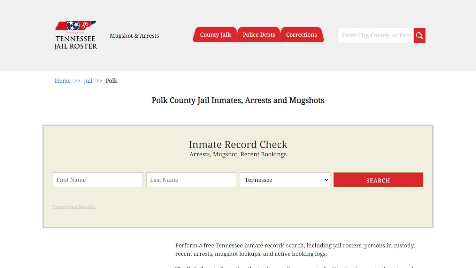The width and height of the screenshot is (476, 268).
Task: Open the Tennessee Jail Roster logo
Action: click(76, 35)
